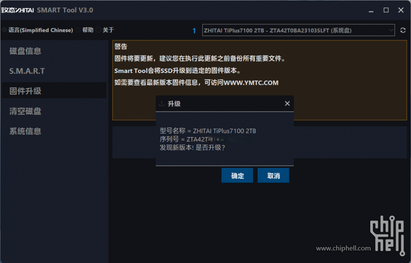The height and width of the screenshot is (263, 411).
Task: Click the 发现新版本! 是否升级? message
Action: 192,148
